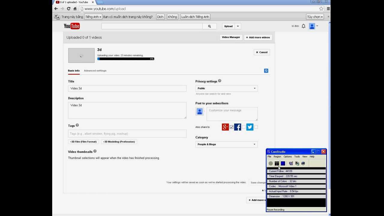The image size is (384, 216).
Task: Uncheck the Google+ share checkbox
Action: coord(232,127)
